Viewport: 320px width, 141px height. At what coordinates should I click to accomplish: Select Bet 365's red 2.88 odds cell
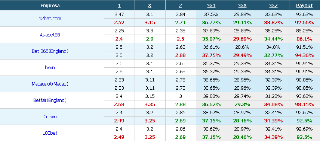pos(181,55)
